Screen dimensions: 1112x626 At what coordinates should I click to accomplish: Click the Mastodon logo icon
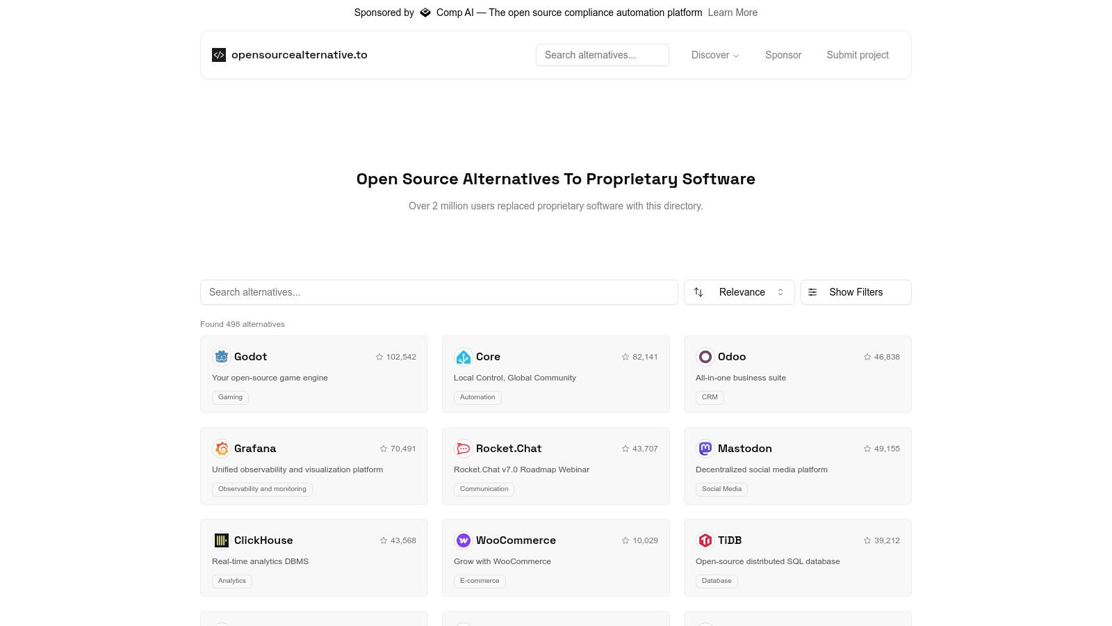[x=705, y=449]
